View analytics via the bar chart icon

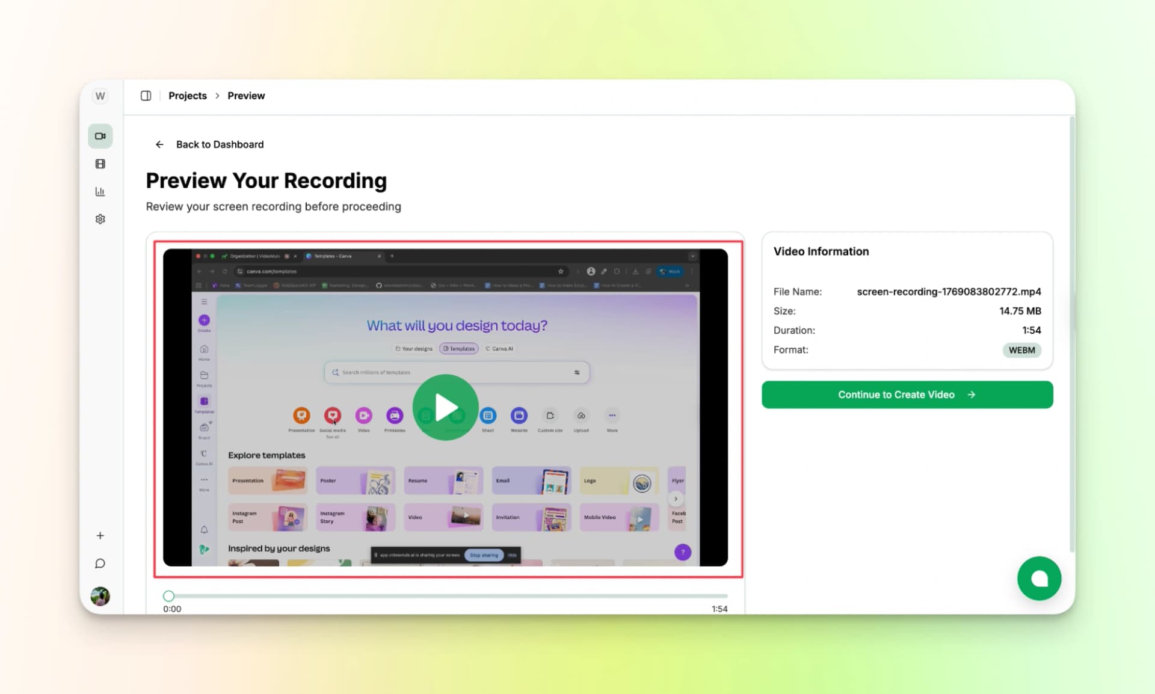[x=100, y=191]
